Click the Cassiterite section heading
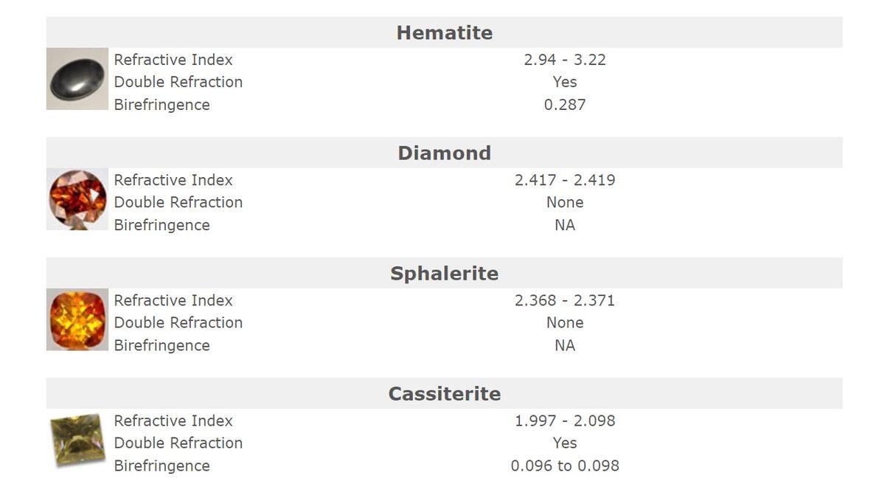Viewport: 885px width, 498px height. coord(444,393)
